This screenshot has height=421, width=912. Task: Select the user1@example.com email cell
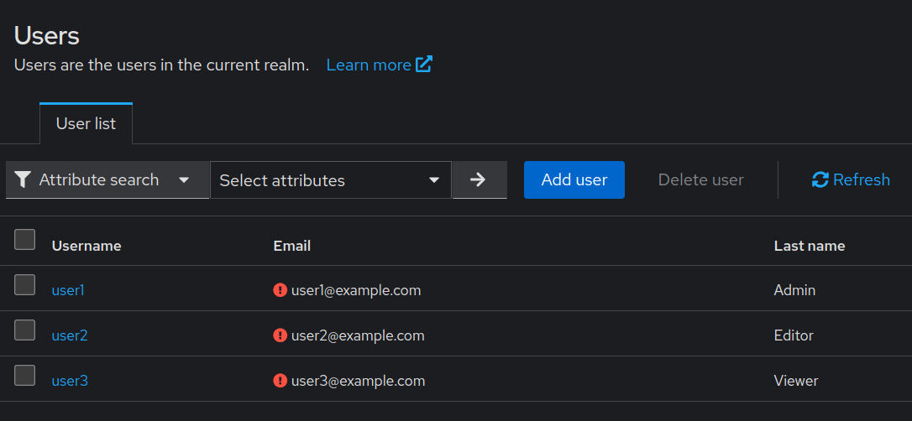356,290
